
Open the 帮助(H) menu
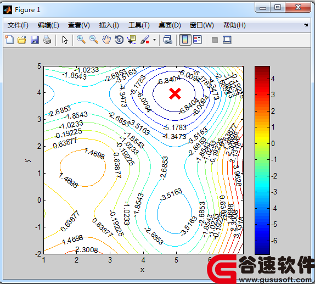[234, 25]
